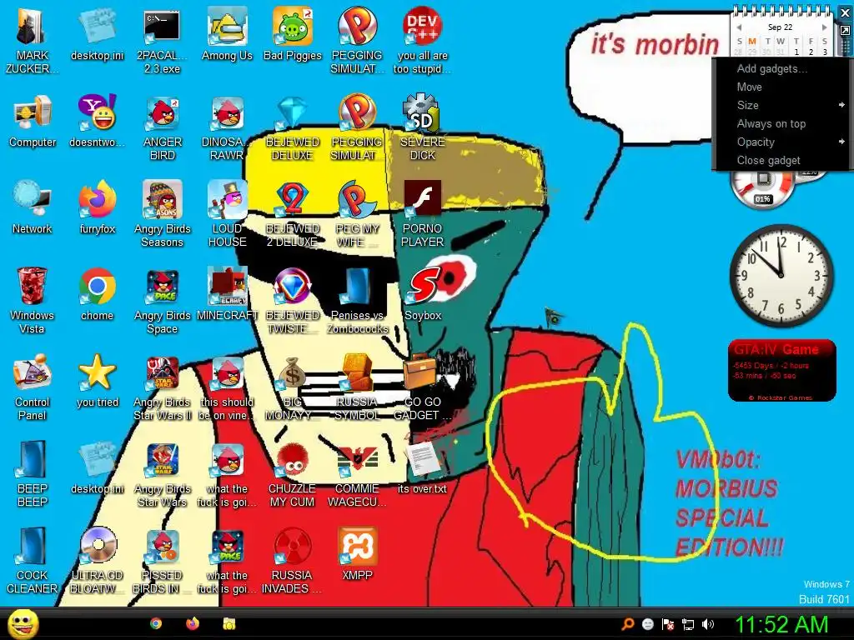Open the Start menu smiley button
Viewport: 854px width, 640px height.
(23, 623)
